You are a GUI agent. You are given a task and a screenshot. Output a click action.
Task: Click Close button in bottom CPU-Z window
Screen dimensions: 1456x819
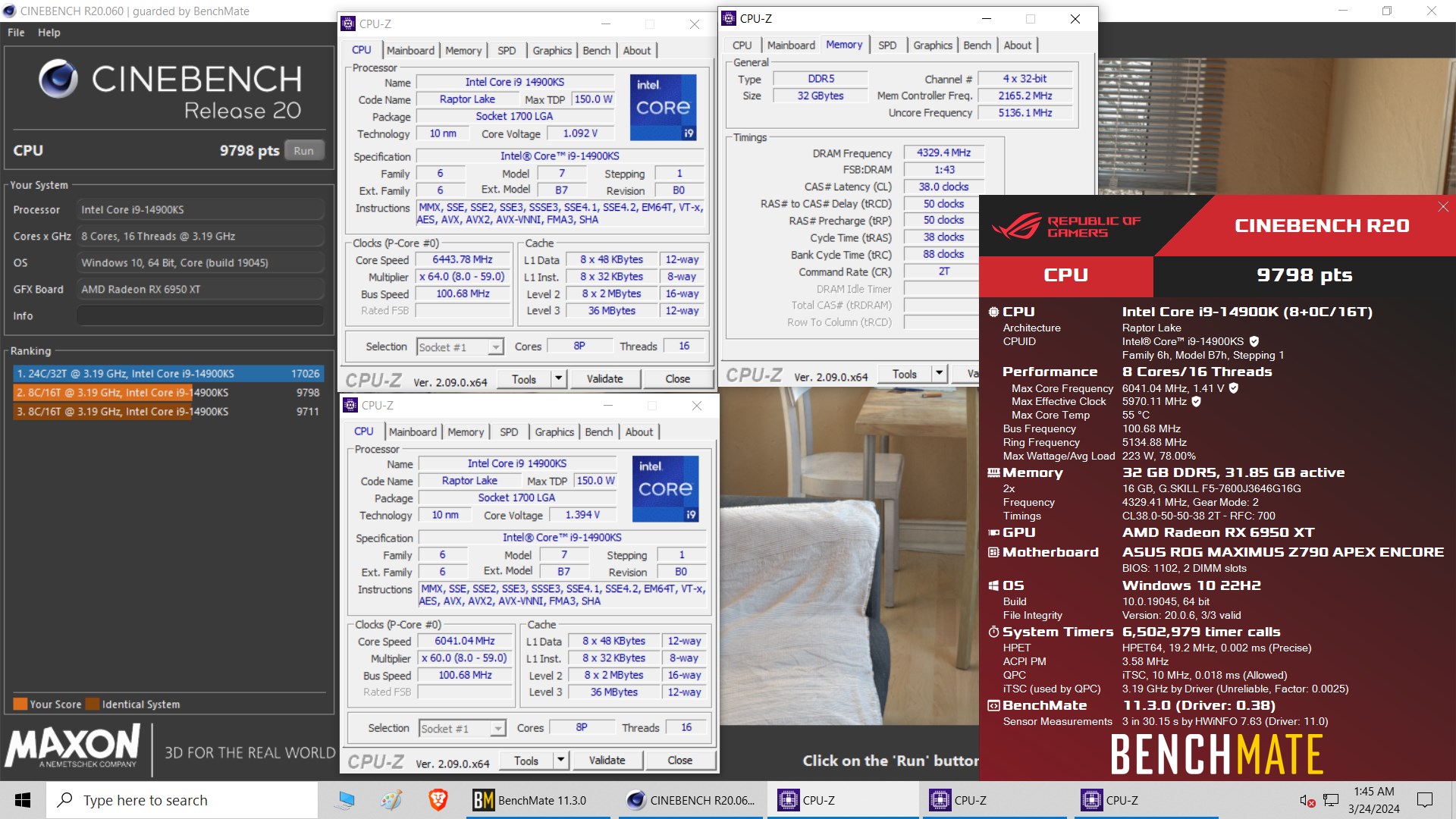pyautogui.click(x=680, y=760)
